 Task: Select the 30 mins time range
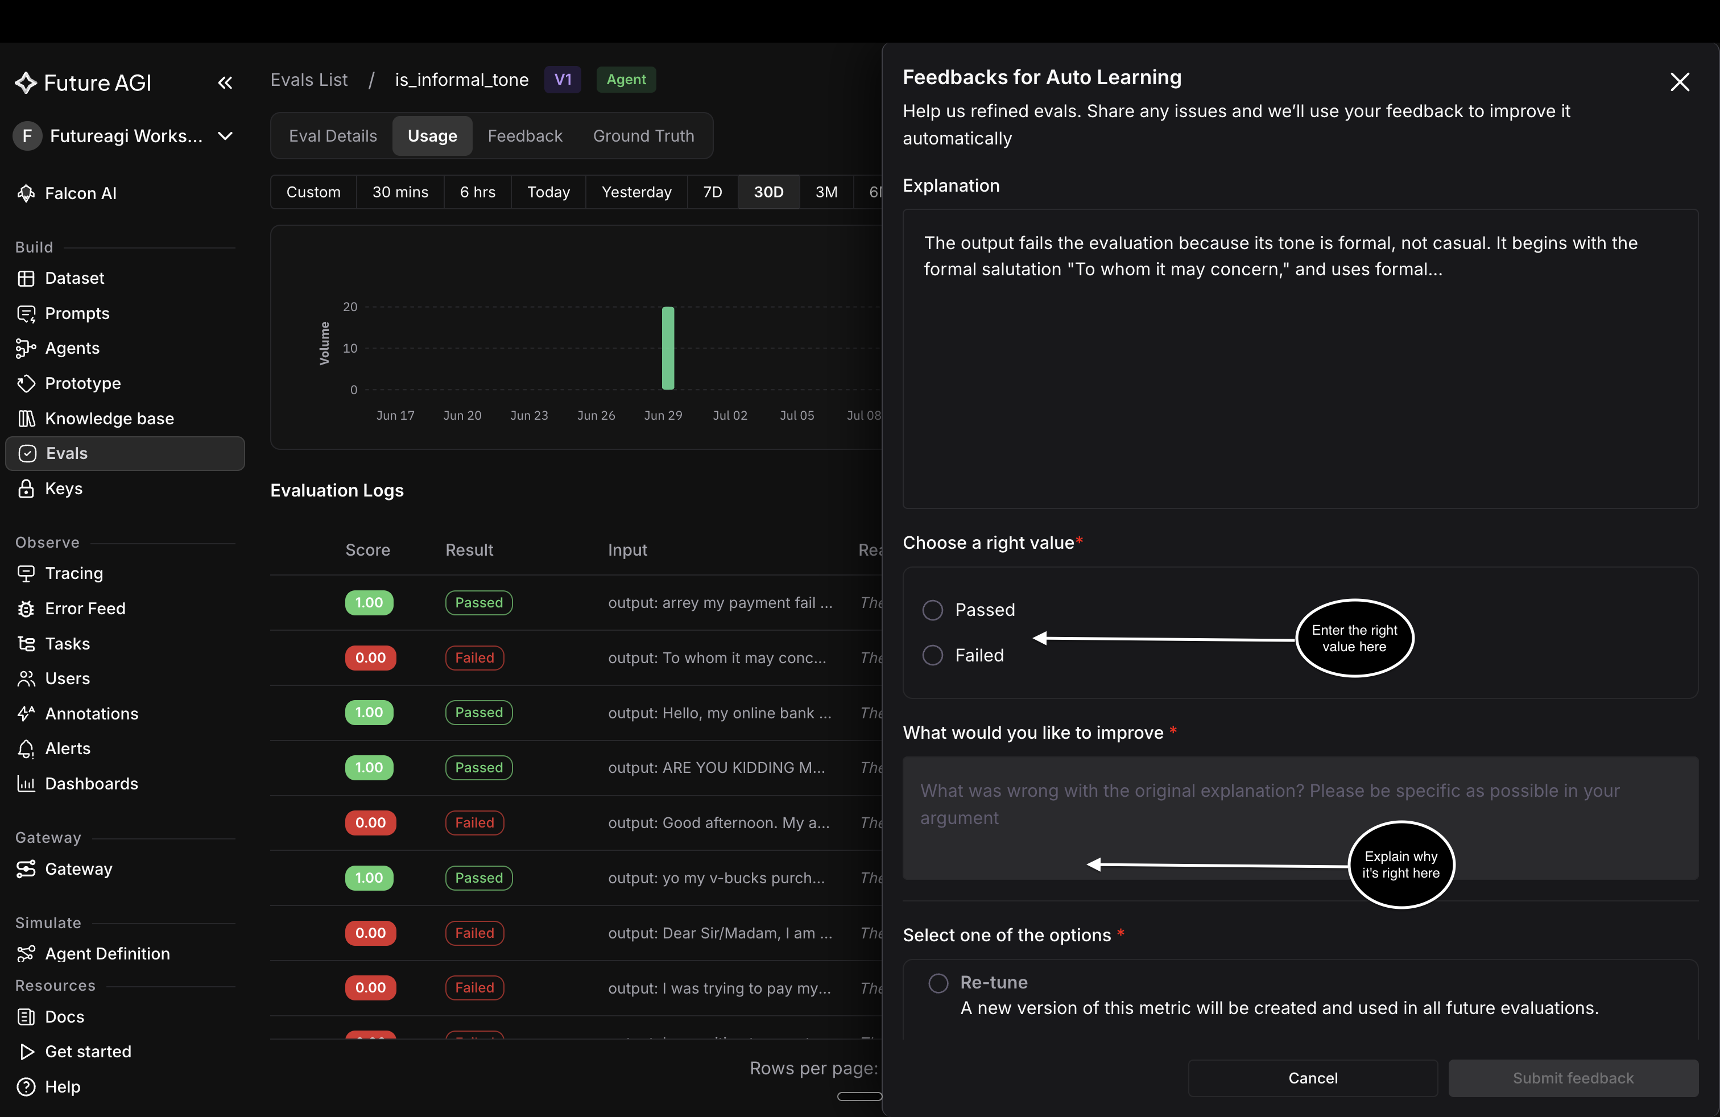click(x=400, y=192)
